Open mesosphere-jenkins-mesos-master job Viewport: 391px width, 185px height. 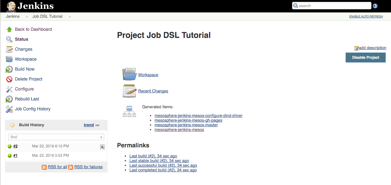click(x=186, y=125)
